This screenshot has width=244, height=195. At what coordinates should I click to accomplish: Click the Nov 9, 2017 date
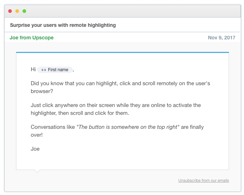[221, 38]
